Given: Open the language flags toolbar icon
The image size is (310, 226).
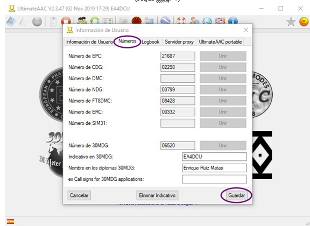Looking at the screenshot, I should click(220, 20).
